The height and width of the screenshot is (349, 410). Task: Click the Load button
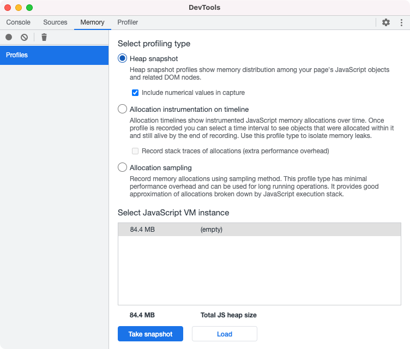click(224, 334)
